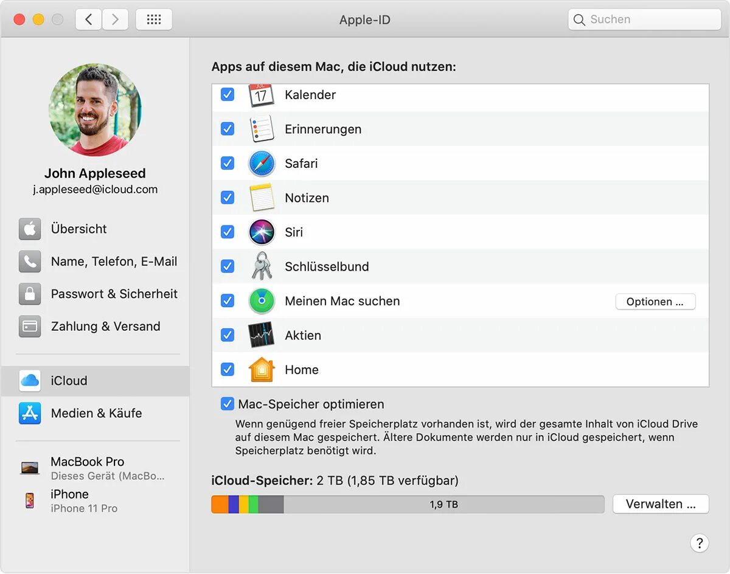Click the lock icon for Passwort & Sicherheit

click(x=30, y=294)
